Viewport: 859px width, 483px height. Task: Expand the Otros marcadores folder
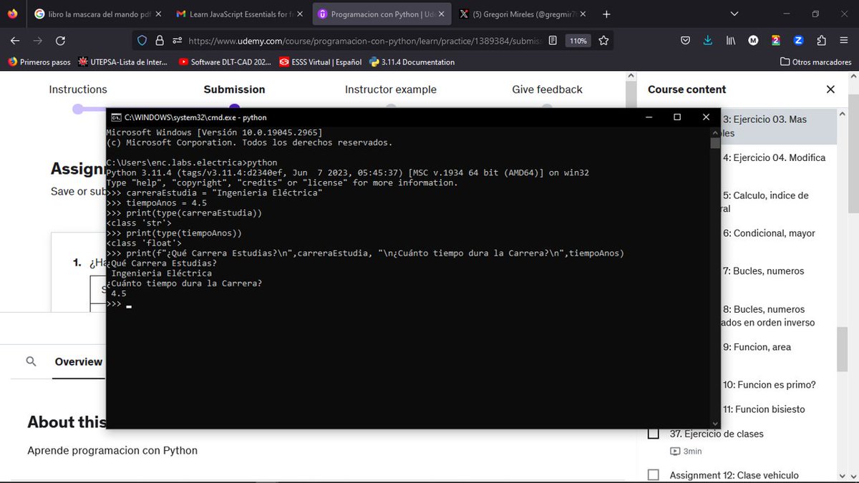click(x=815, y=62)
